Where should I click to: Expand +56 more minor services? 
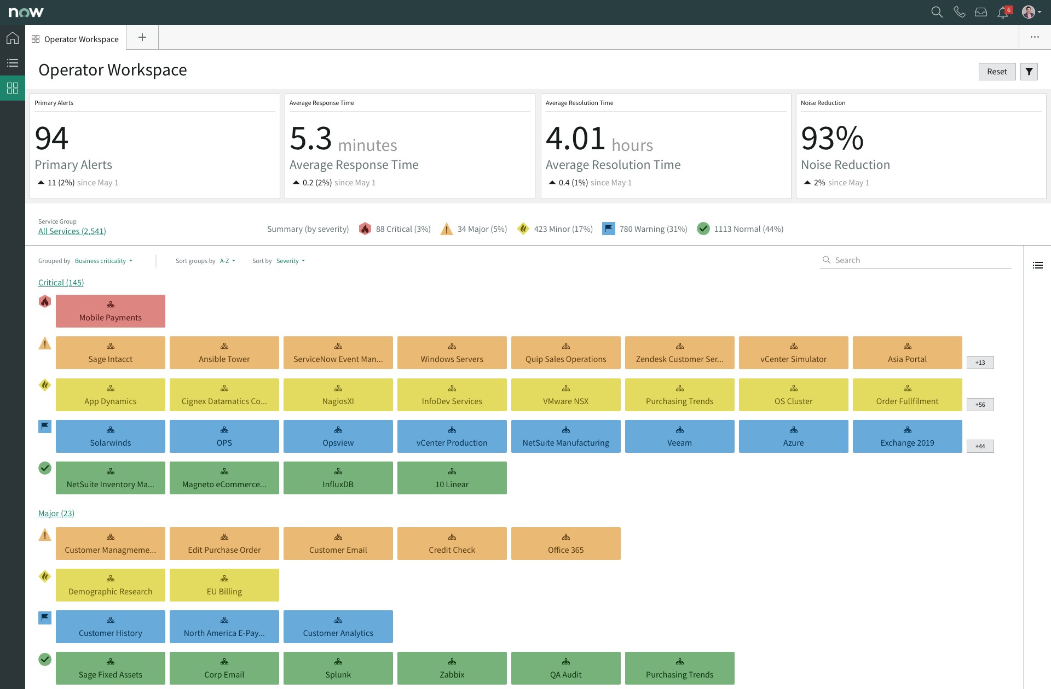pyautogui.click(x=980, y=405)
